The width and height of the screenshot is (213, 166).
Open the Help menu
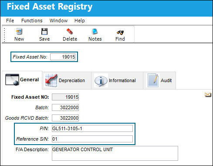79,21
